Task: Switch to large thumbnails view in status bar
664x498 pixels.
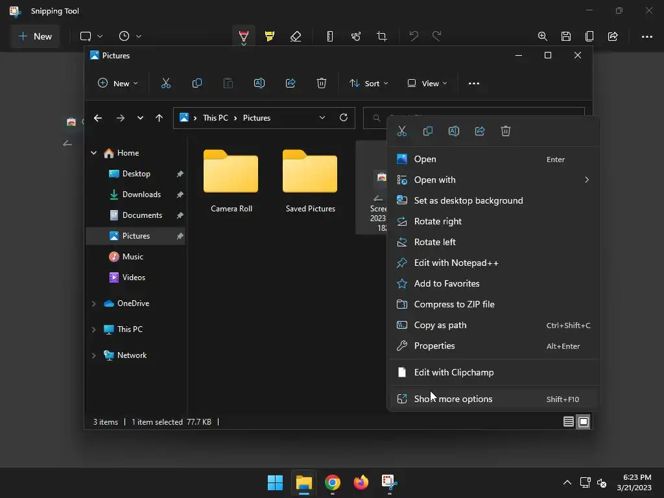Action: (584, 421)
